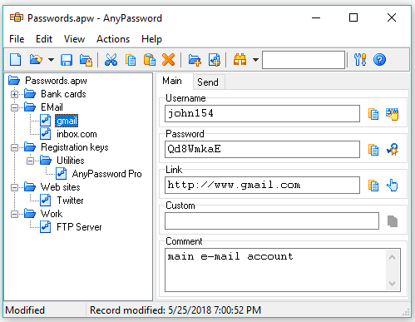Collapse the EMail folder
This screenshot has height=322, width=415.
14,107
